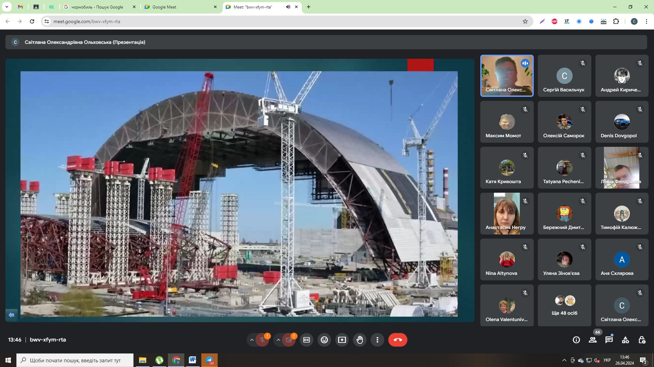The height and width of the screenshot is (367, 654).
Task: Expand audio settings chevron beside microphone
Action: coord(252,340)
